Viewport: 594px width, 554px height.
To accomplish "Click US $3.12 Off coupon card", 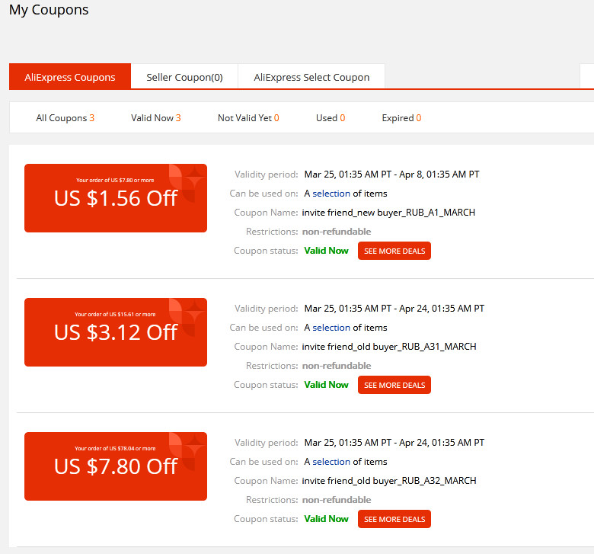I will point(116,332).
